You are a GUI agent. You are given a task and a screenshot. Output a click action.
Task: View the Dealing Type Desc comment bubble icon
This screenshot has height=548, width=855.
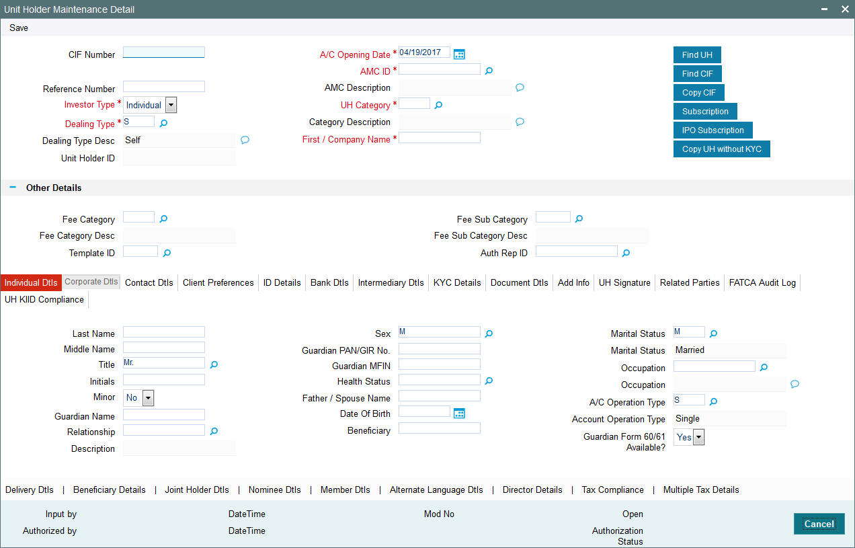pos(245,140)
